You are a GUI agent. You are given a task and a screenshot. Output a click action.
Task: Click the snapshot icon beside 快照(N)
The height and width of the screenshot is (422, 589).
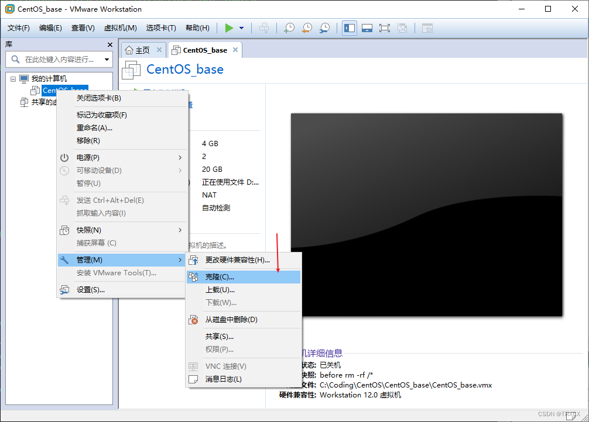point(64,230)
